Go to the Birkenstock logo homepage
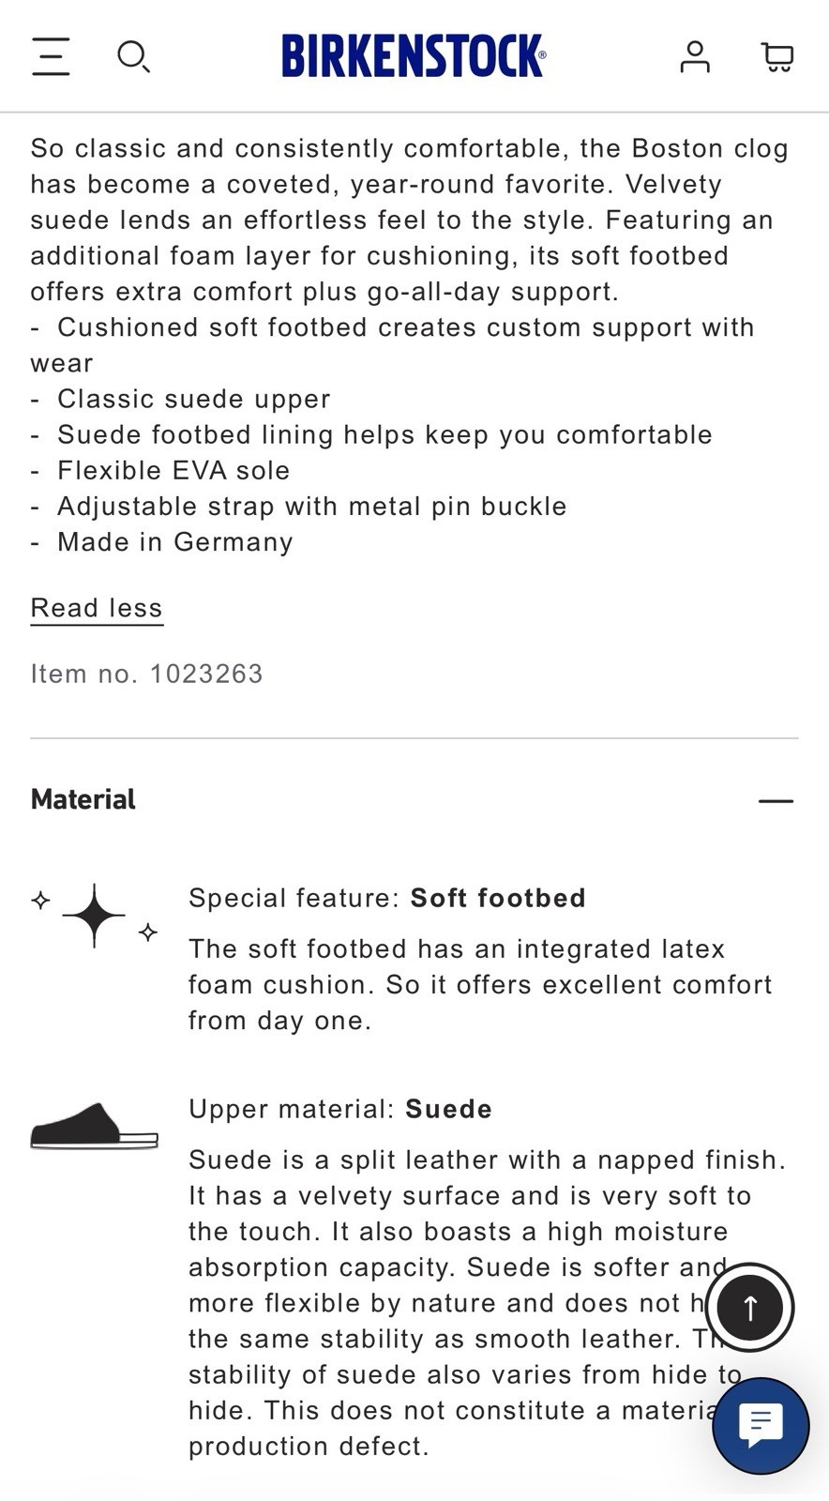The image size is (829, 1501). pos(414,56)
